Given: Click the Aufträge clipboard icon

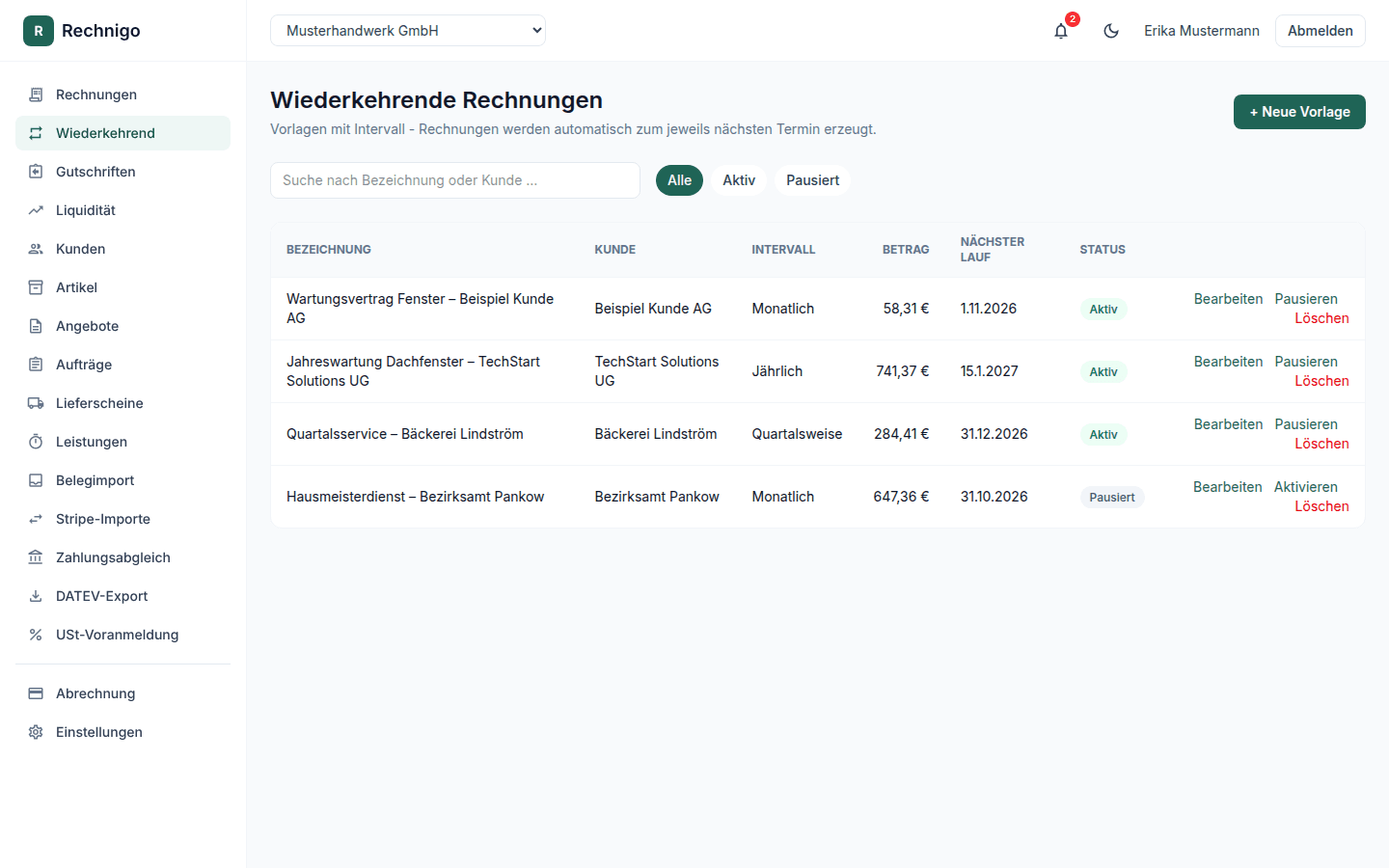Looking at the screenshot, I should coord(36,365).
